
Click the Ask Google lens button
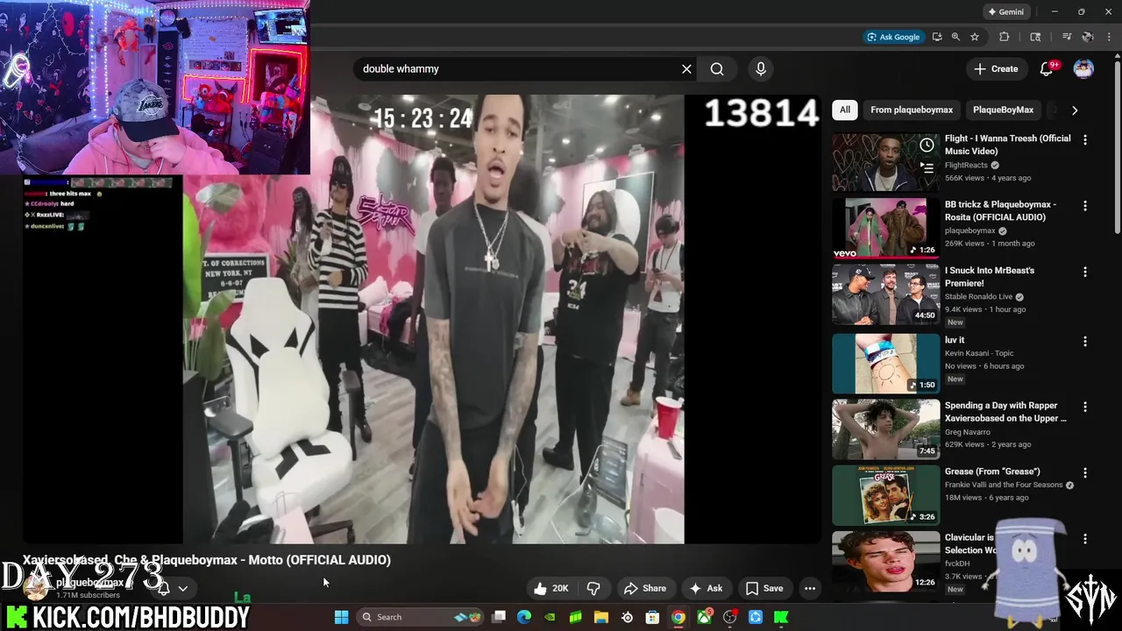[x=893, y=37]
